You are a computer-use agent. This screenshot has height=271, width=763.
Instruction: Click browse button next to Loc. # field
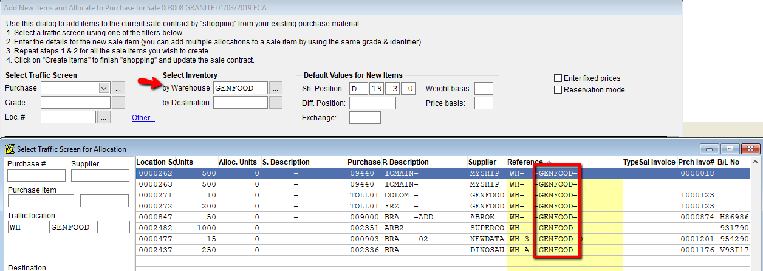click(x=104, y=117)
